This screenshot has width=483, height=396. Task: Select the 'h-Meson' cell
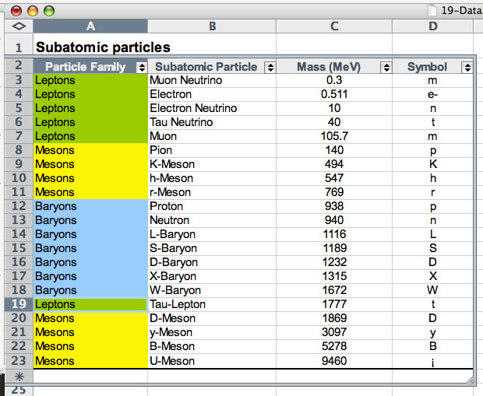pyautogui.click(x=212, y=178)
